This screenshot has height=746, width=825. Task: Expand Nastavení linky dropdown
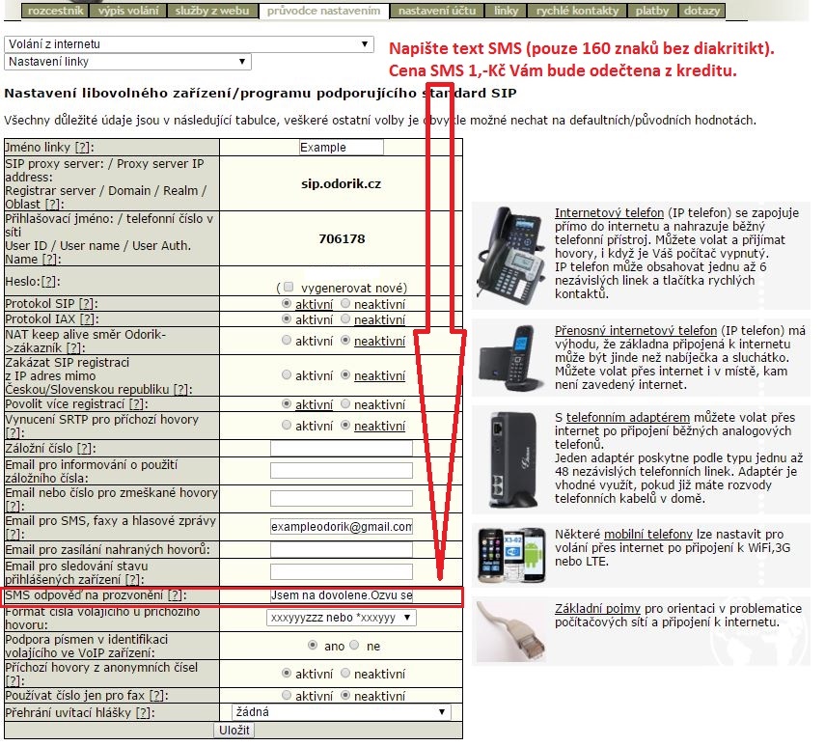pos(127,62)
